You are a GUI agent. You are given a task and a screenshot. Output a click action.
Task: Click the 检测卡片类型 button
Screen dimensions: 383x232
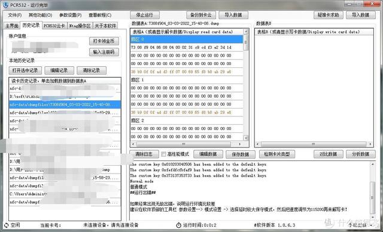click(276, 154)
